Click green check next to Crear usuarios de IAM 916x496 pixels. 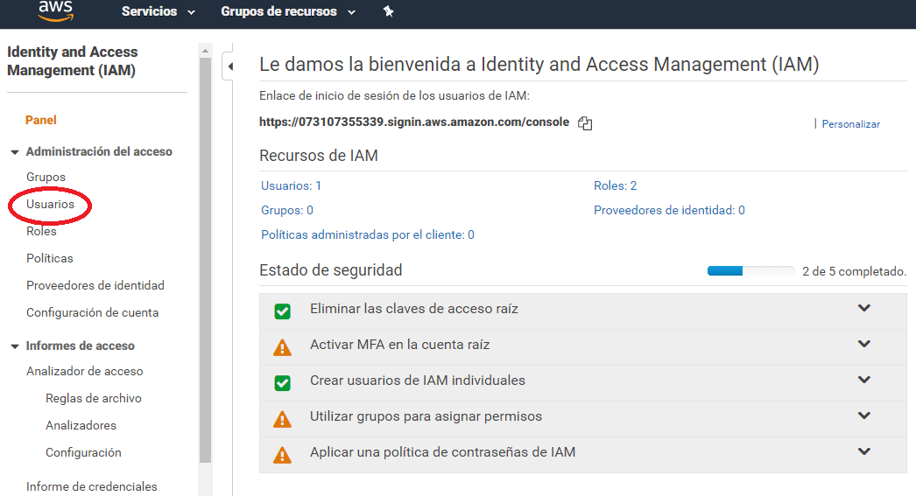coord(282,383)
